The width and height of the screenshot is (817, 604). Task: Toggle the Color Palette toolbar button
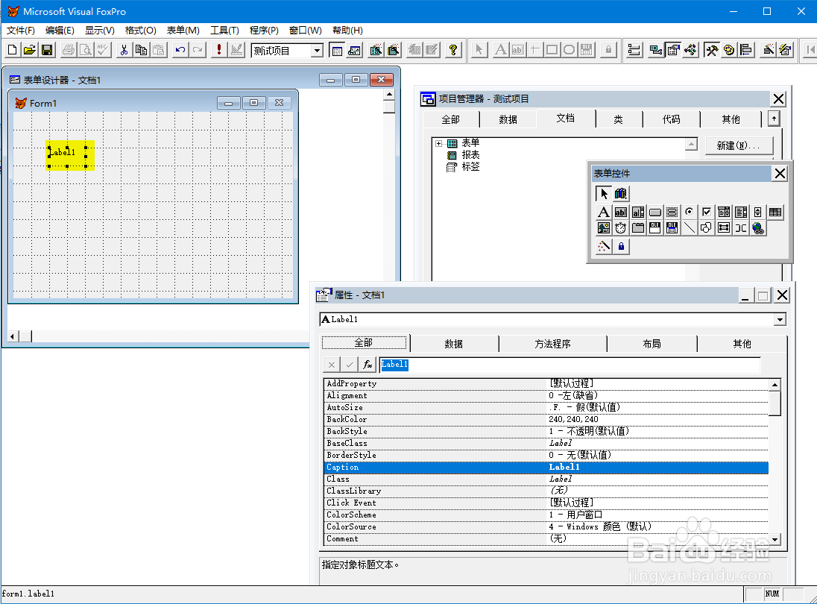[x=729, y=50]
